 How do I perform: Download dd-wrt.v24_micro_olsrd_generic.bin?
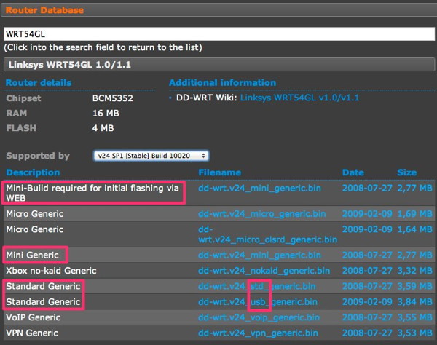pyautogui.click(x=267, y=234)
